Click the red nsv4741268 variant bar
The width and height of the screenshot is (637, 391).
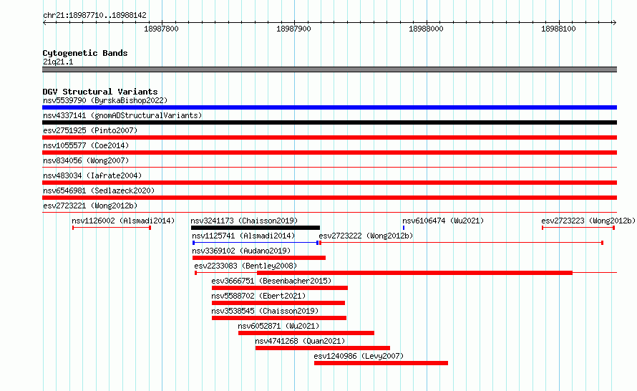coord(323,348)
